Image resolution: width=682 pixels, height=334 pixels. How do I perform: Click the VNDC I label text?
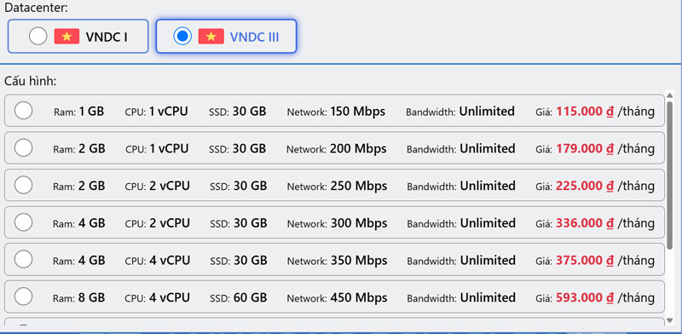(107, 37)
